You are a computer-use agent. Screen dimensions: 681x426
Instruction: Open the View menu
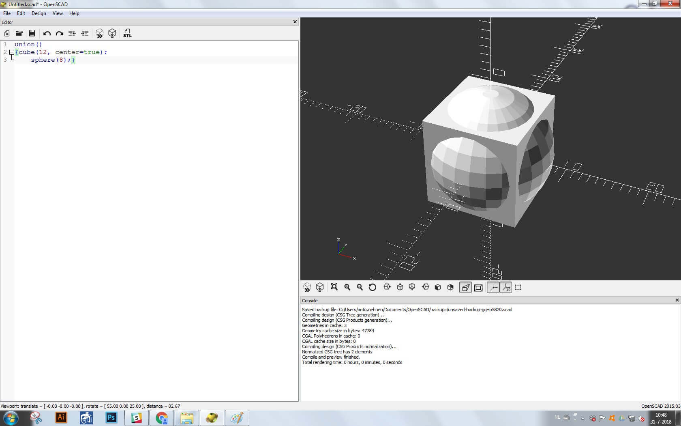click(58, 13)
